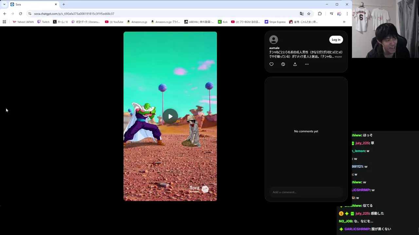Open the Yahoo! JAPAN bookmark
Screen dimensions: 419x235
pyautogui.click(x=23, y=22)
